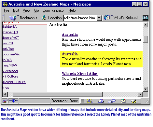This screenshot has width=153, height=127.
Task: Click the vertical scrollbar thumb
Action: point(146,39)
